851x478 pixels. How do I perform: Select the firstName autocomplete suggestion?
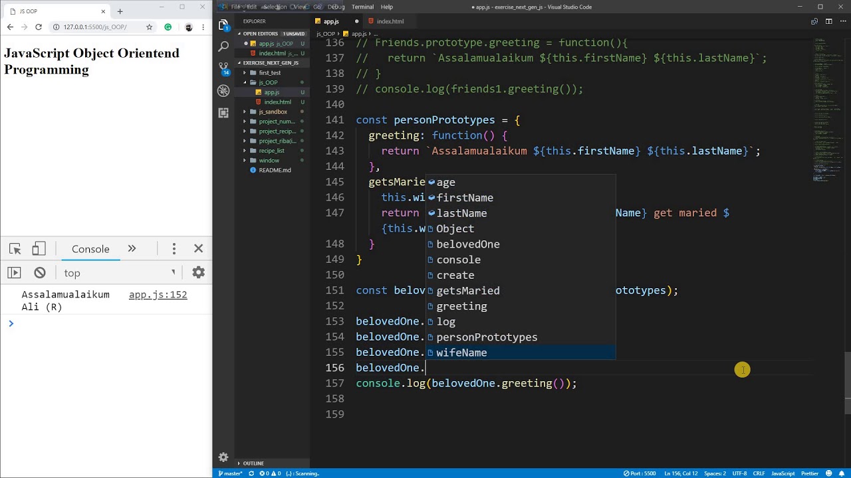point(521,198)
